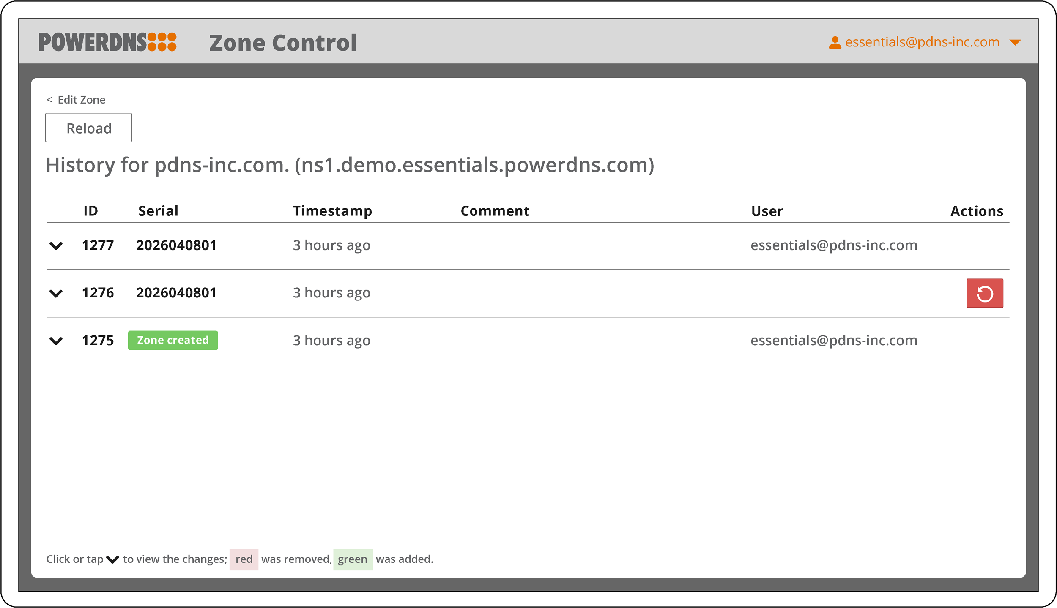1057x608 pixels.
Task: Expand history entry 1276 changes
Action: point(56,293)
